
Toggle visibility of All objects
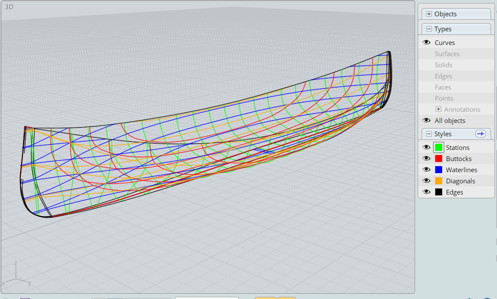[x=426, y=120]
